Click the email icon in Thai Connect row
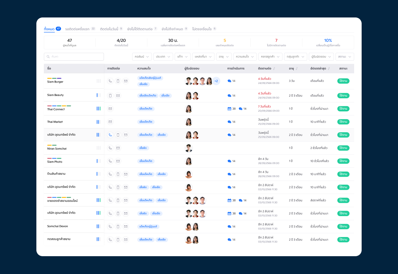This screenshot has width=398, height=274. 110,109
